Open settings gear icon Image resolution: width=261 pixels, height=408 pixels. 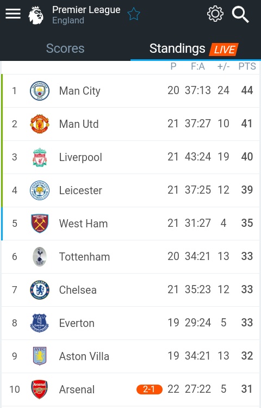pyautogui.click(x=215, y=14)
